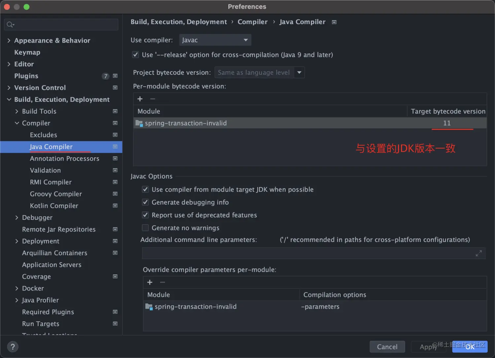The image size is (495, 358).
Task: Click Compiler in the breadcrumb path
Action: pos(252,22)
